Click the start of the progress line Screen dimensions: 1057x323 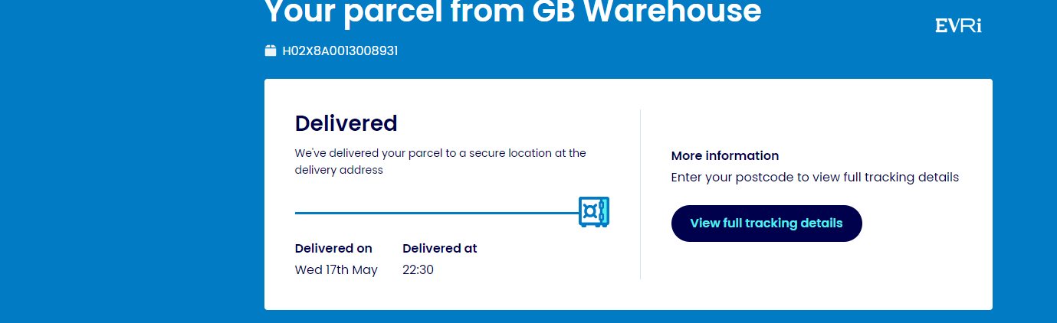click(298, 213)
